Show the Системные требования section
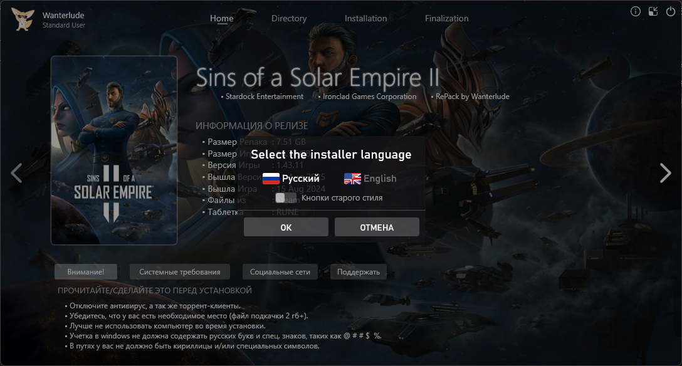 tap(180, 272)
